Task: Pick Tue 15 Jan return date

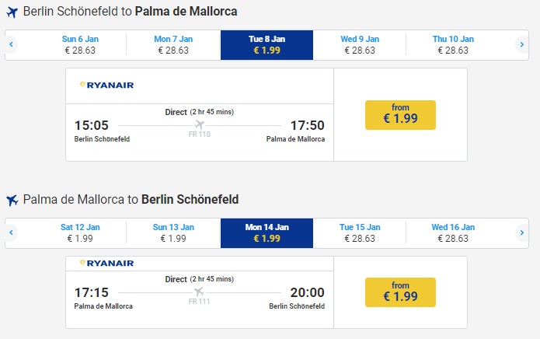Action: click(360, 232)
